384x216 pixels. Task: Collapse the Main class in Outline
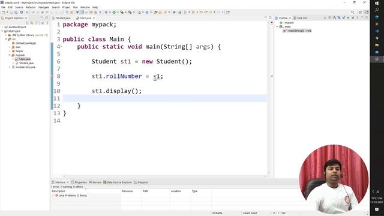coord(277,26)
